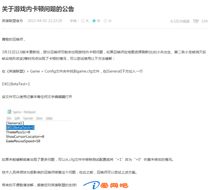The image size is (212, 190).
Task: Click the paragraph mentioning game.cfg文件
Action: (x=72, y=71)
